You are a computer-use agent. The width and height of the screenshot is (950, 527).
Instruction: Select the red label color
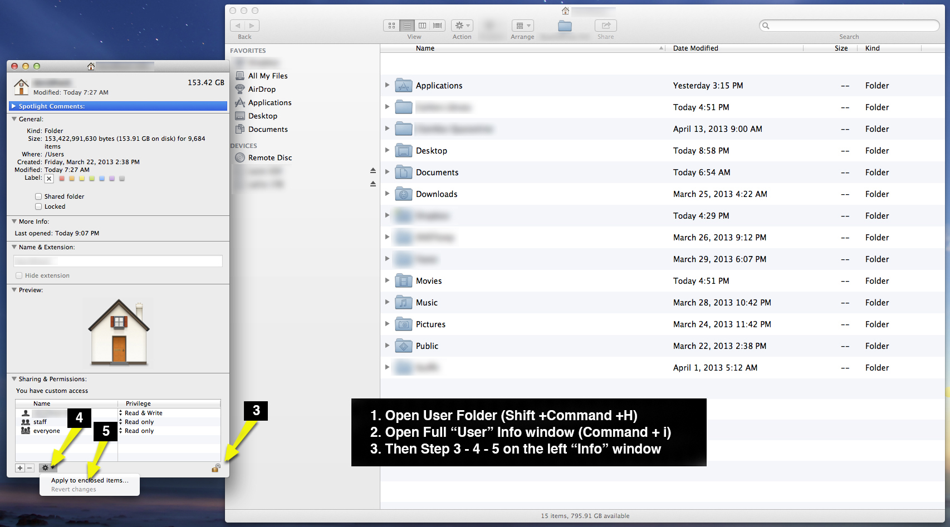pyautogui.click(x=62, y=179)
